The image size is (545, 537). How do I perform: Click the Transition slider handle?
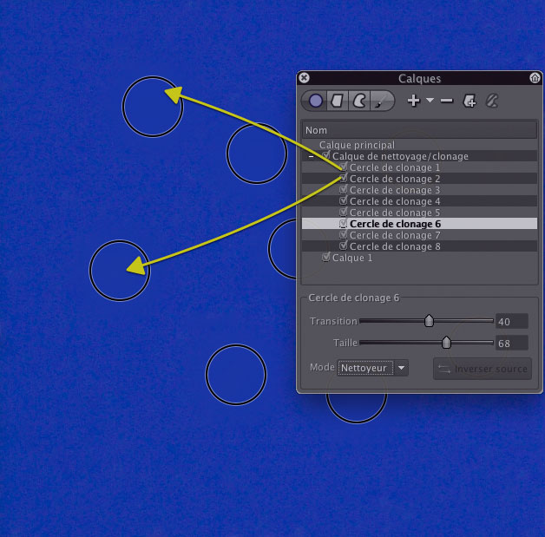tap(429, 321)
